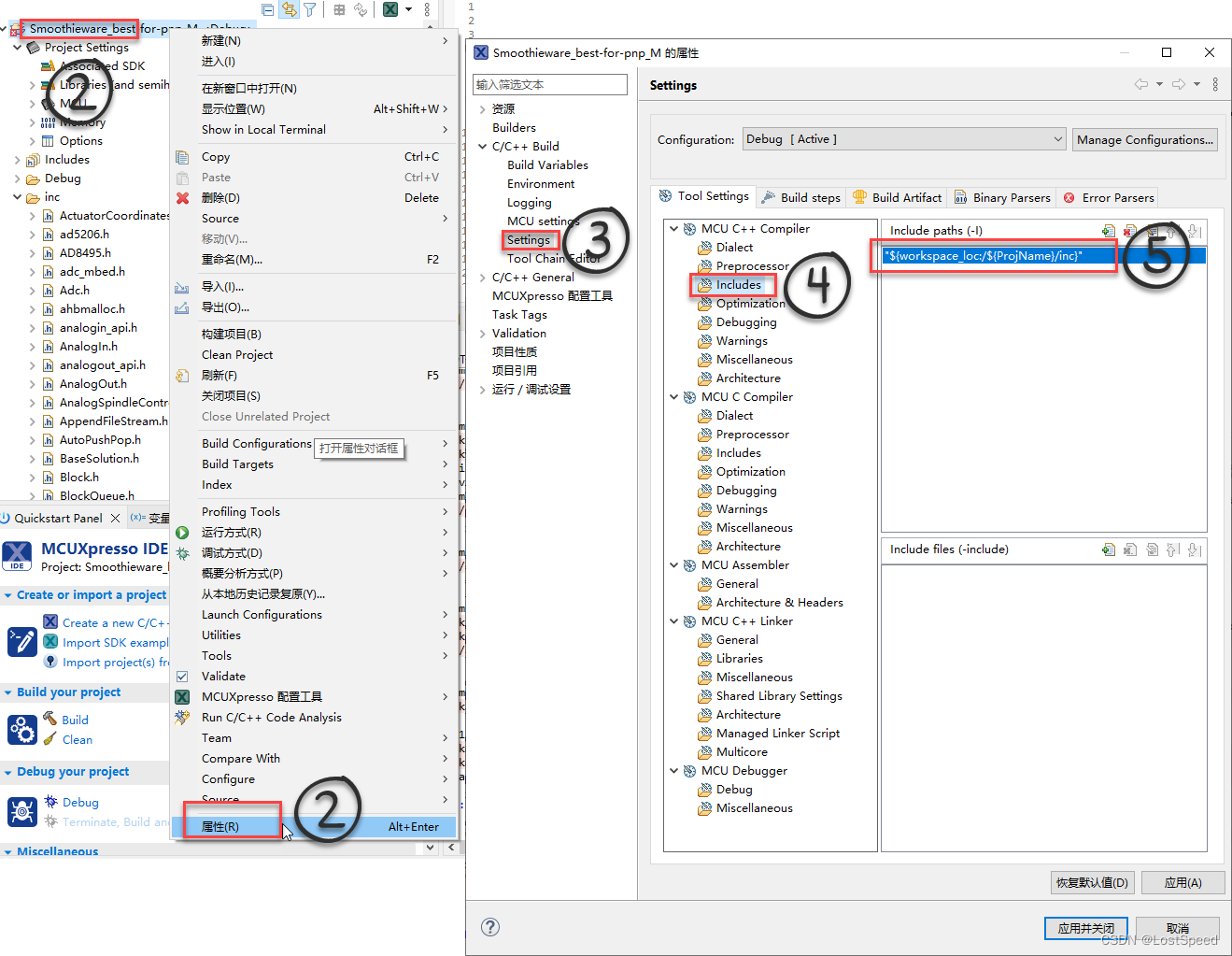
Task: Click the Clean broom icon in Quickstart
Action: [x=50, y=738]
